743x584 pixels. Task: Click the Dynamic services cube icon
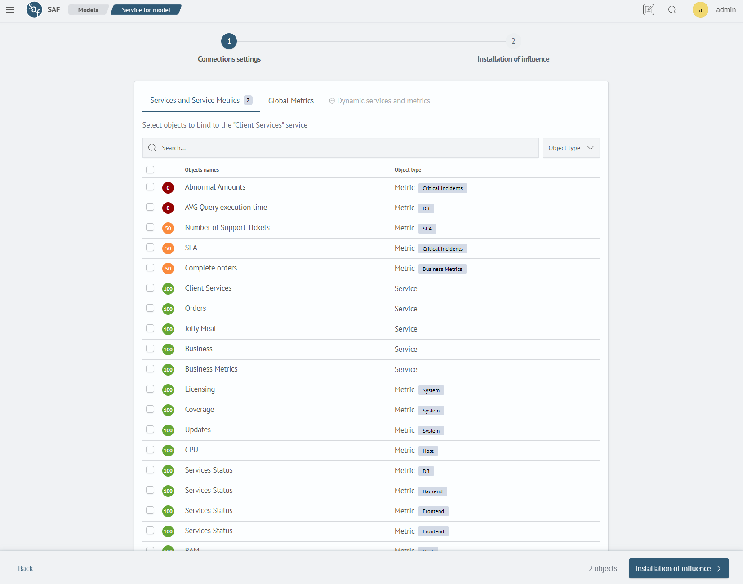(332, 101)
